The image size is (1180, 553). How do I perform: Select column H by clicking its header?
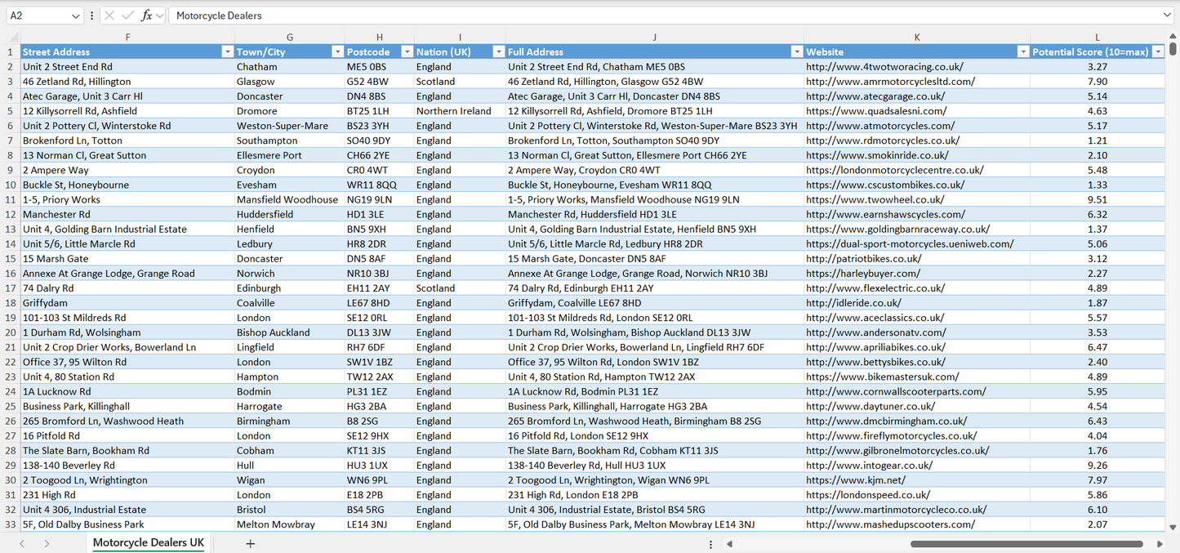[x=379, y=37]
